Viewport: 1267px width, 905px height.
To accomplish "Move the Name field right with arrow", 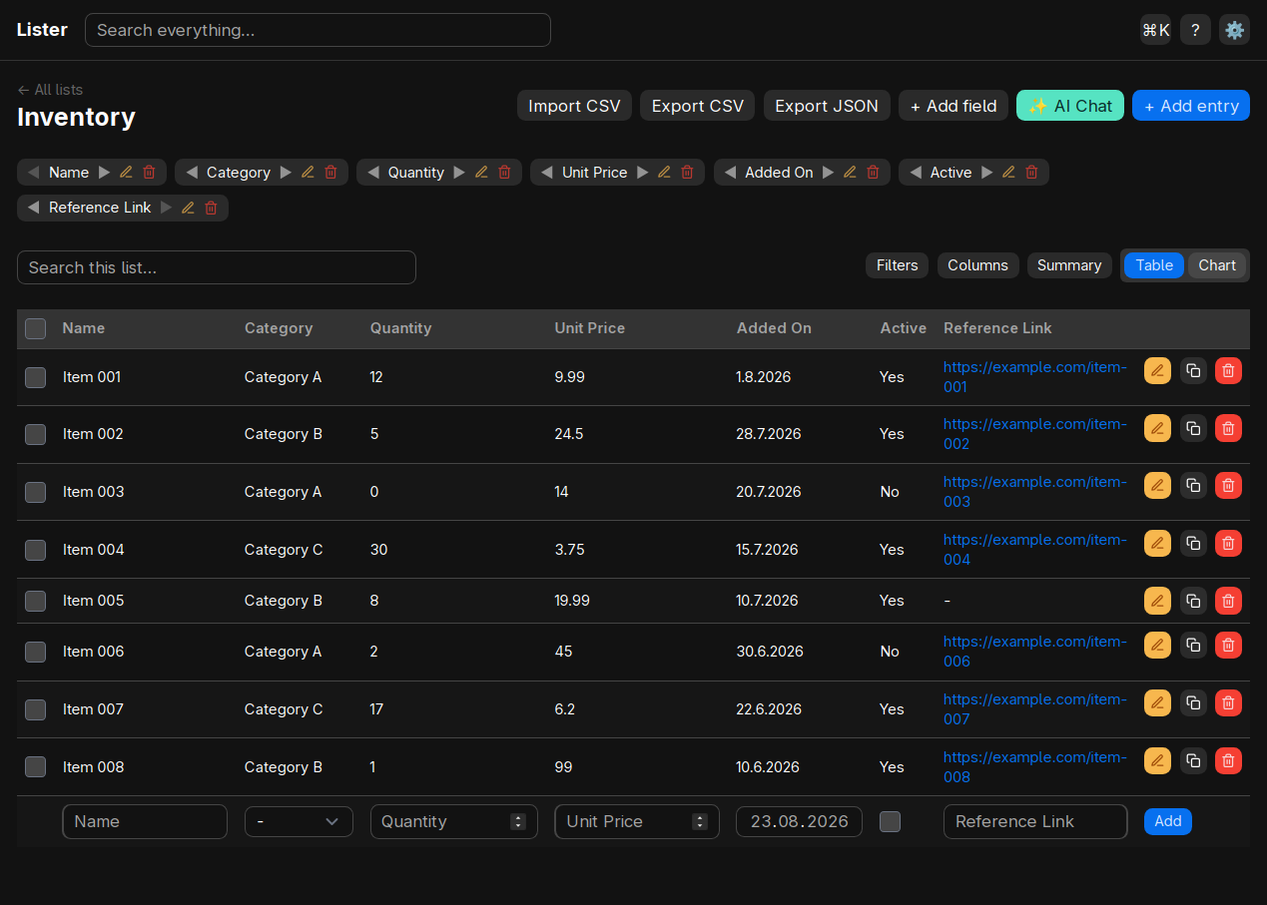I will coord(104,173).
